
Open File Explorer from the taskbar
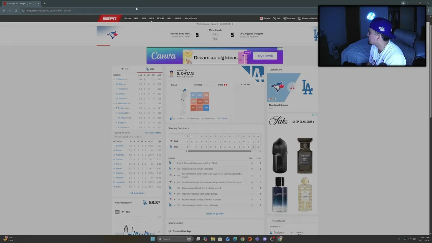213,239
